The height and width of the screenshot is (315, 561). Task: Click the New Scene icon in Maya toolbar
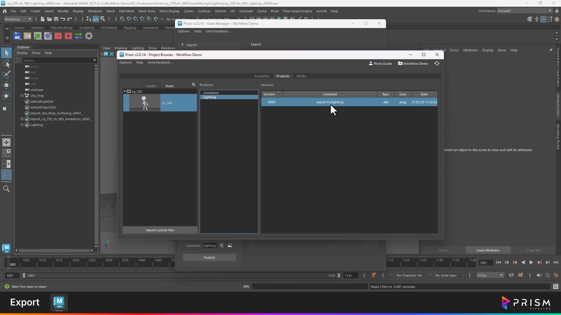tap(43, 19)
